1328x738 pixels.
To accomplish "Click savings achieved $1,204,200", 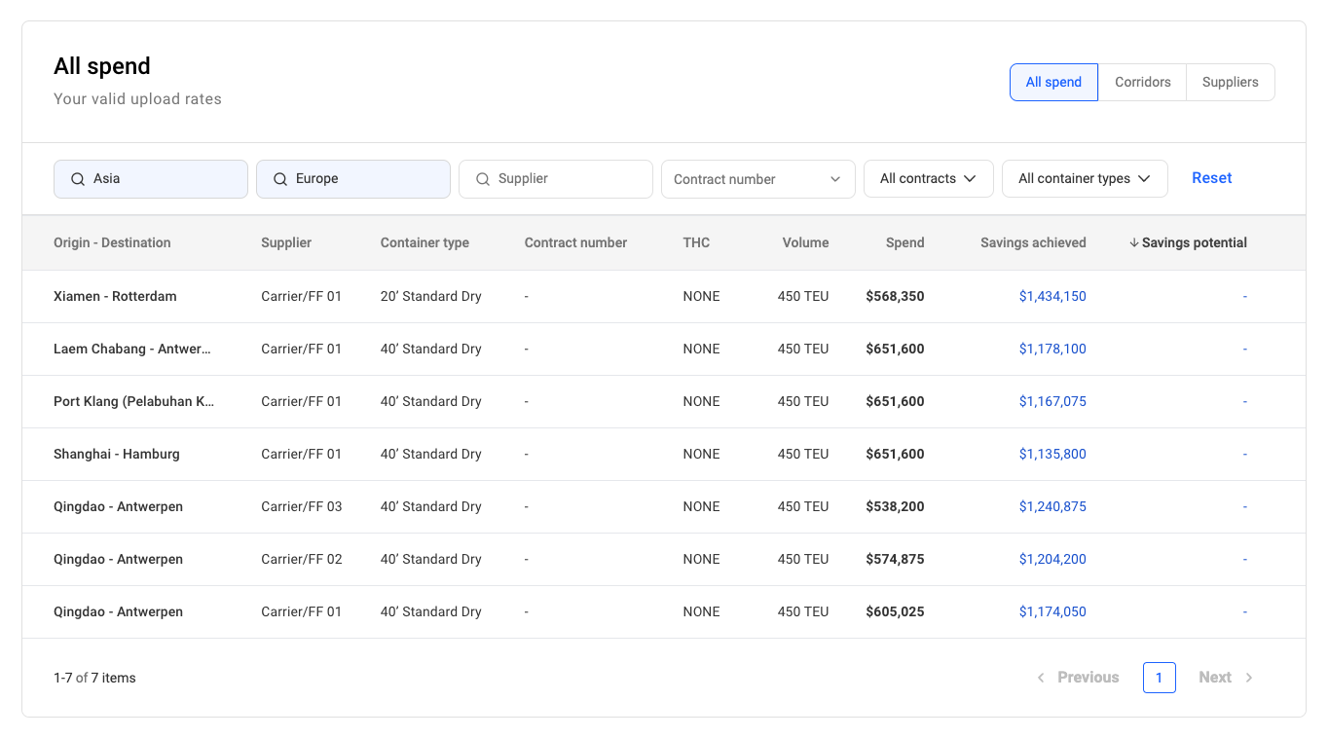I will click(1052, 559).
